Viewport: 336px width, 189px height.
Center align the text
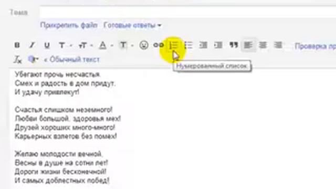263,45
